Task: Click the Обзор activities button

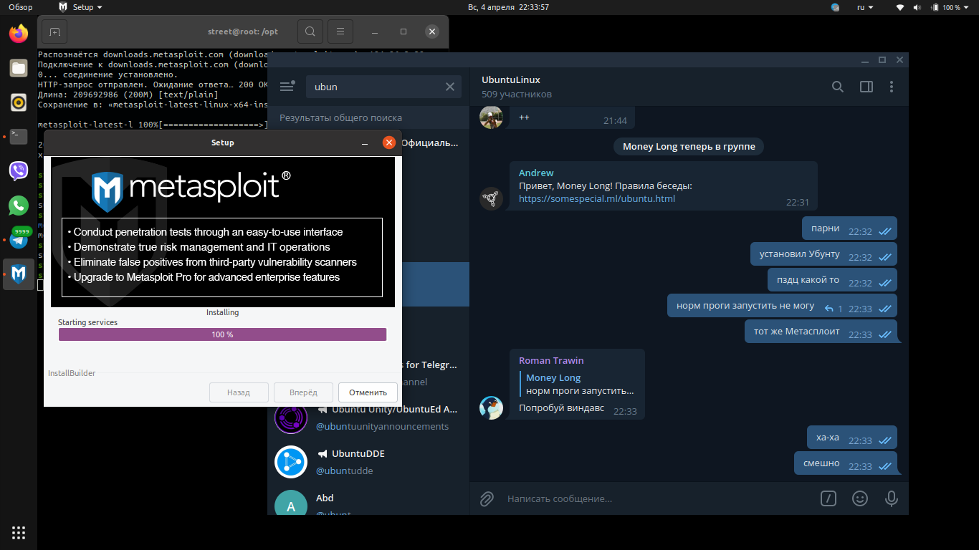Action: [x=21, y=7]
